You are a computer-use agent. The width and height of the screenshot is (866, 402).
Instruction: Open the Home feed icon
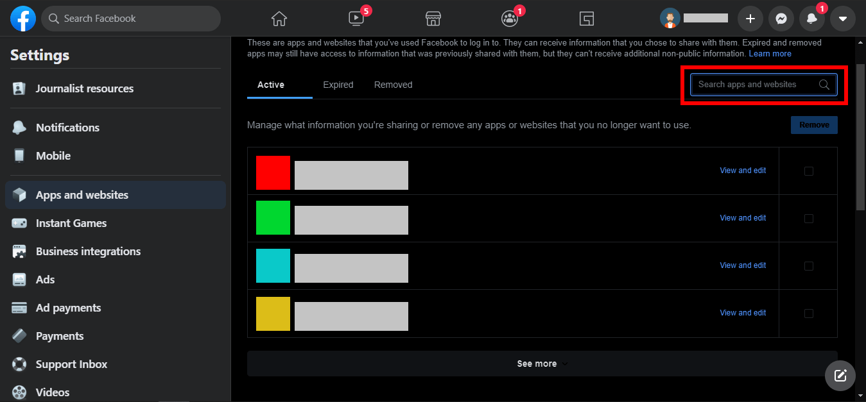[x=279, y=19]
